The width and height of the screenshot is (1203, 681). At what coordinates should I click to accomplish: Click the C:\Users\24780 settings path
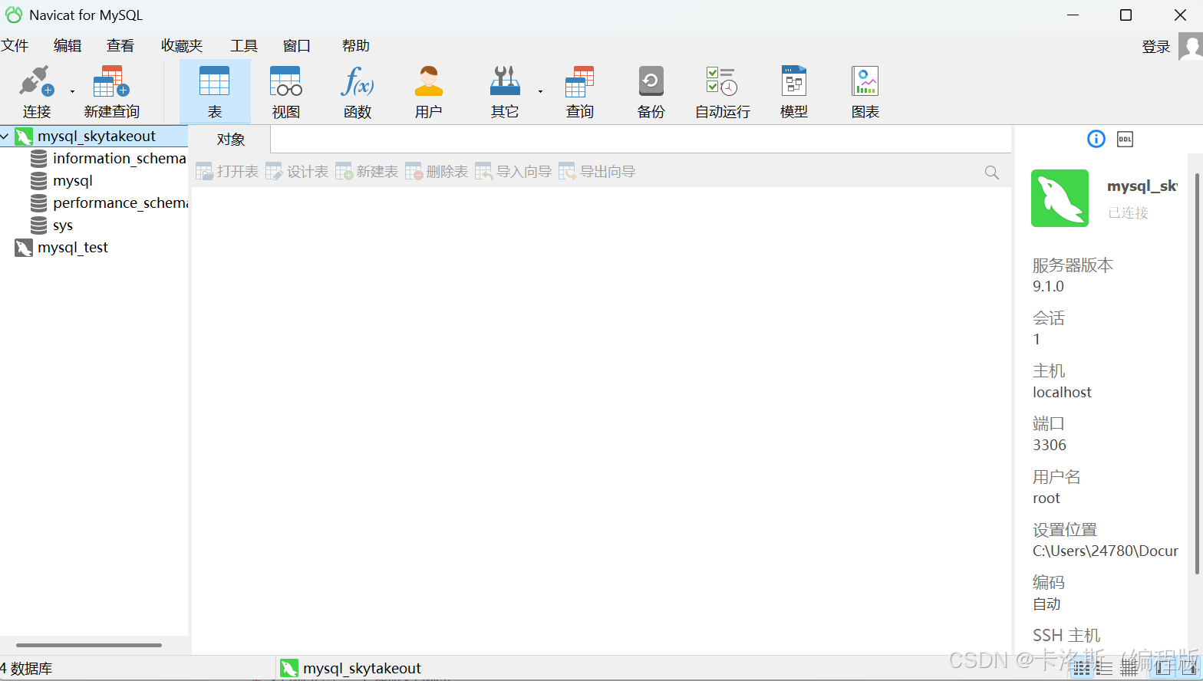(x=1106, y=551)
